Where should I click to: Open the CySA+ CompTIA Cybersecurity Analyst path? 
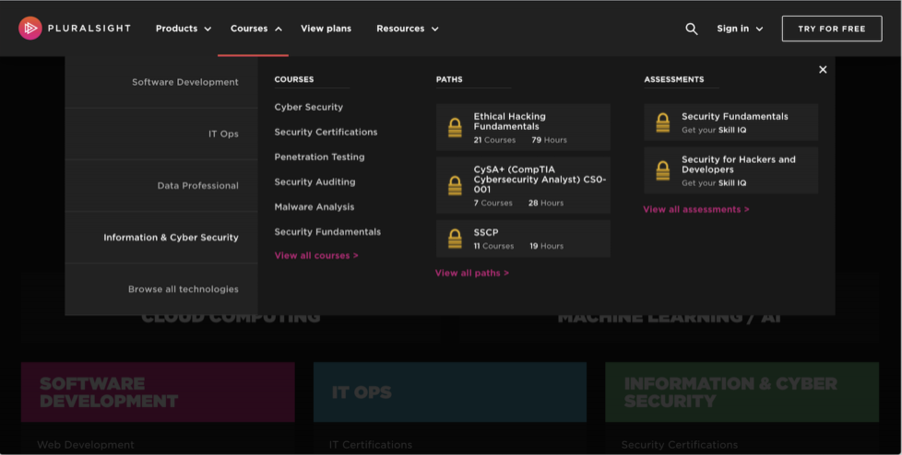(540, 180)
